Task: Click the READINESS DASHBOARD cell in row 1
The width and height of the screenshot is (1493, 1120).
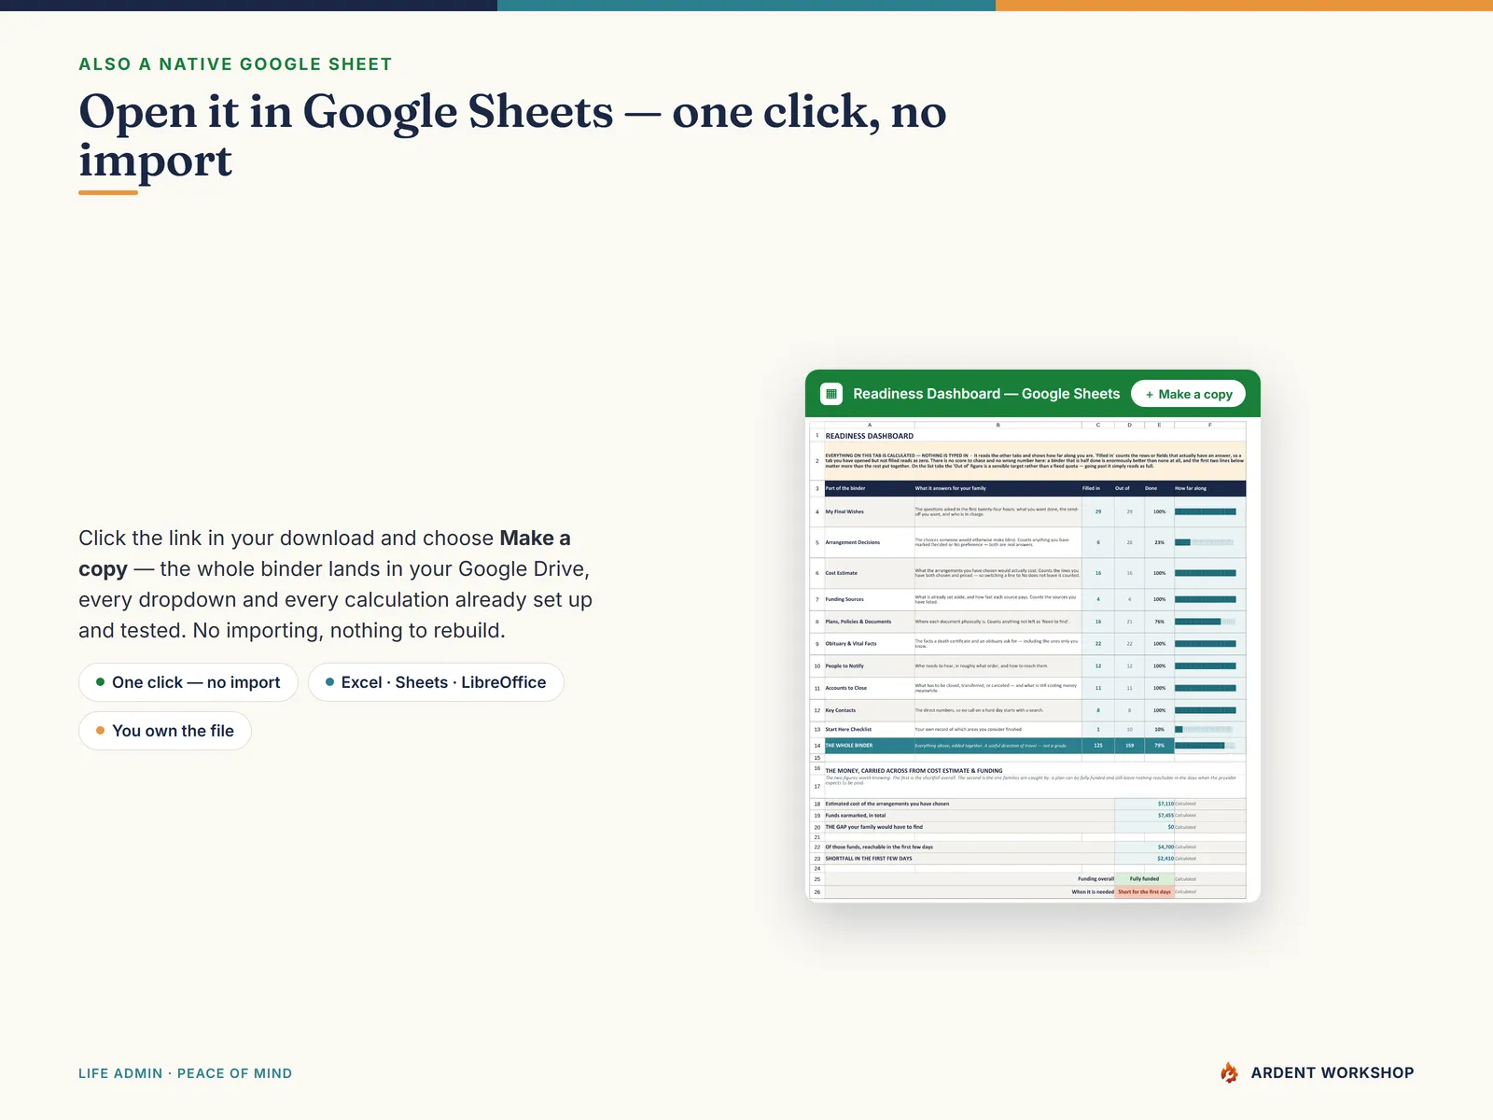Action: click(870, 436)
